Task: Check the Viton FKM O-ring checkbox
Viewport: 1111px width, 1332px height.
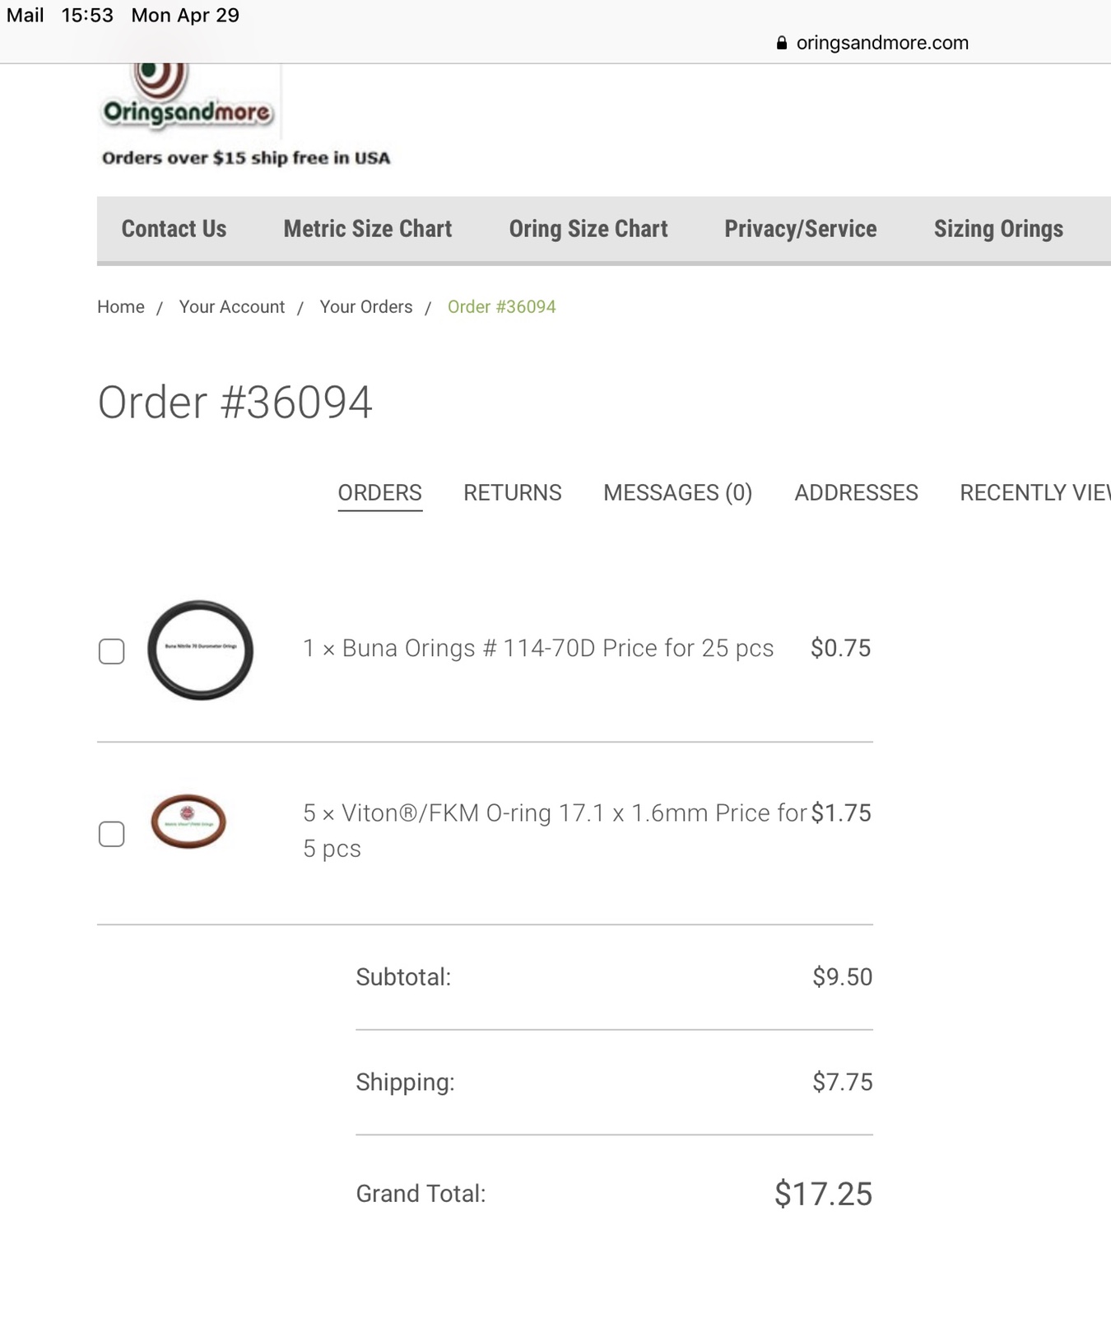Action: [x=112, y=834]
